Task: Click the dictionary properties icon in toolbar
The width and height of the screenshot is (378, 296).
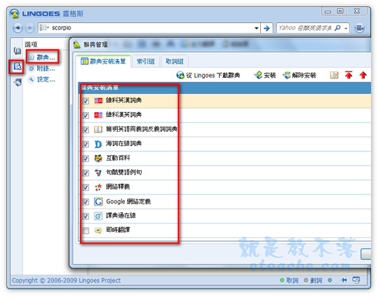Action: click(x=334, y=75)
